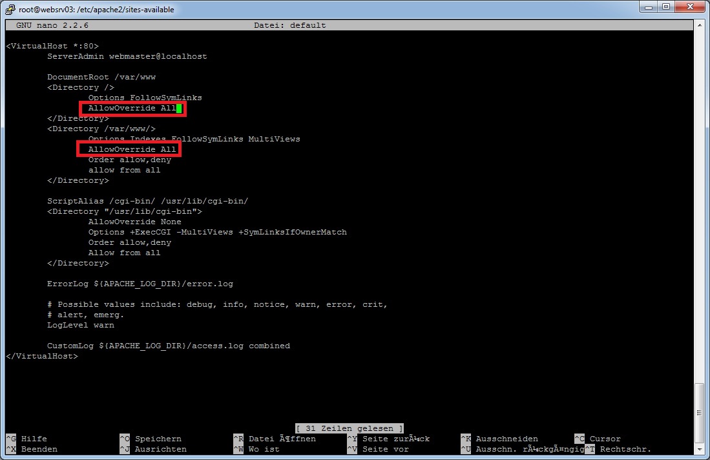Image resolution: width=710 pixels, height=460 pixels.
Task: Click '^J Ausrichten' shortcut hint
Action: coord(153,449)
